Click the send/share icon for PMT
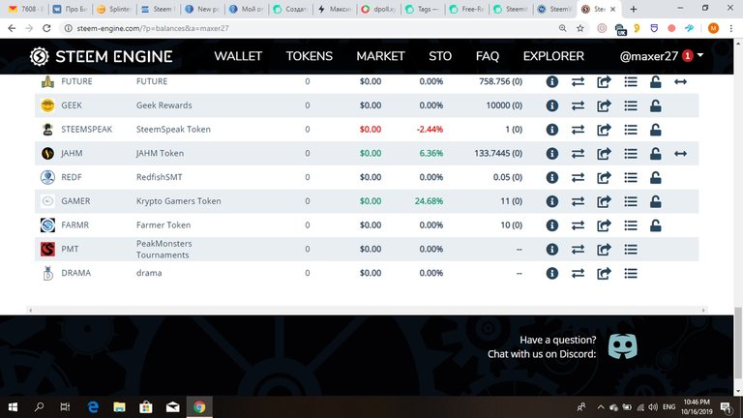This screenshot has height=418, width=743. [604, 249]
